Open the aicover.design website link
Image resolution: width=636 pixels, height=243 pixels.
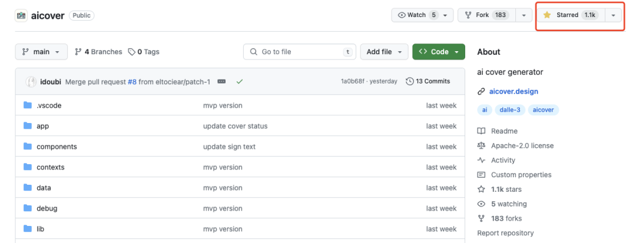[x=514, y=92]
